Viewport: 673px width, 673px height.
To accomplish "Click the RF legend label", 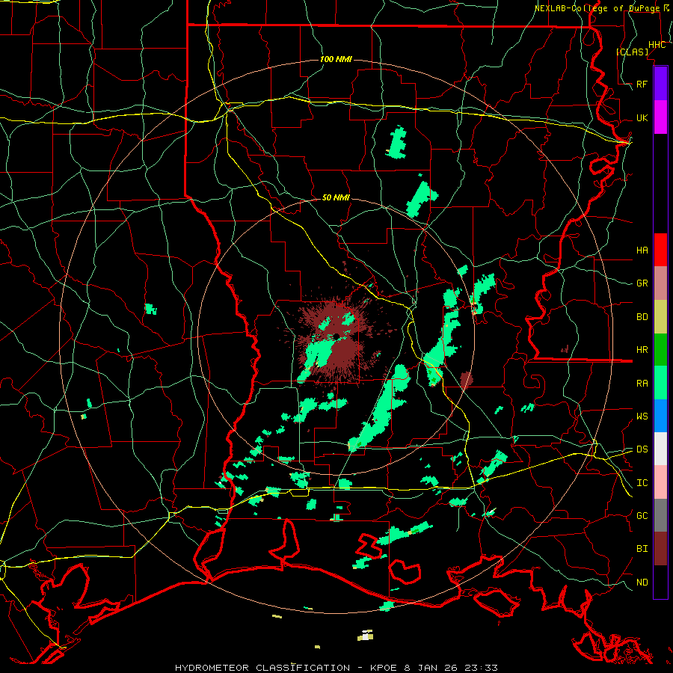I will [642, 84].
